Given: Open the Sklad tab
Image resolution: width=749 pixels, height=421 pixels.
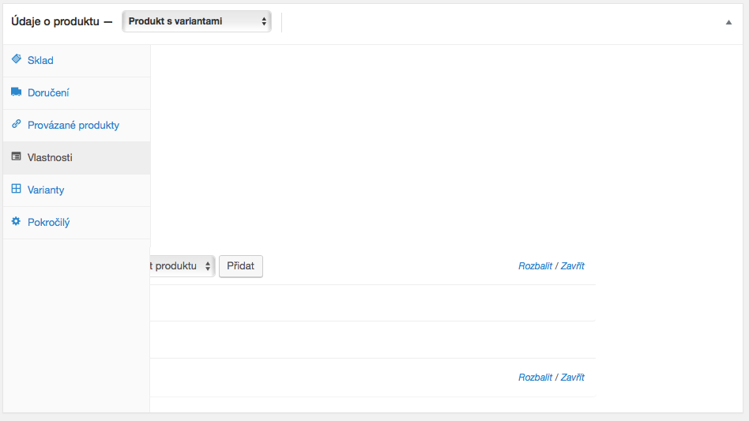Looking at the screenshot, I should click(40, 61).
